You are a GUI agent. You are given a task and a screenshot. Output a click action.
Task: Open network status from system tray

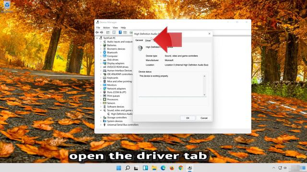pyautogui.click(x=280, y=168)
